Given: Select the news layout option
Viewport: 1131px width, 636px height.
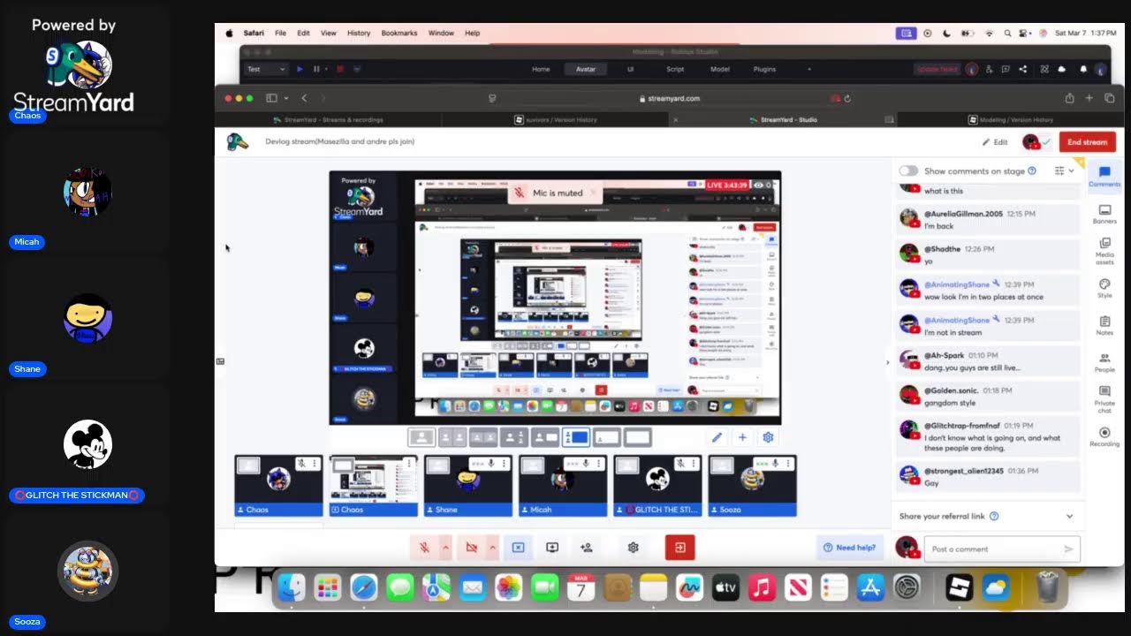Looking at the screenshot, I should (545, 437).
